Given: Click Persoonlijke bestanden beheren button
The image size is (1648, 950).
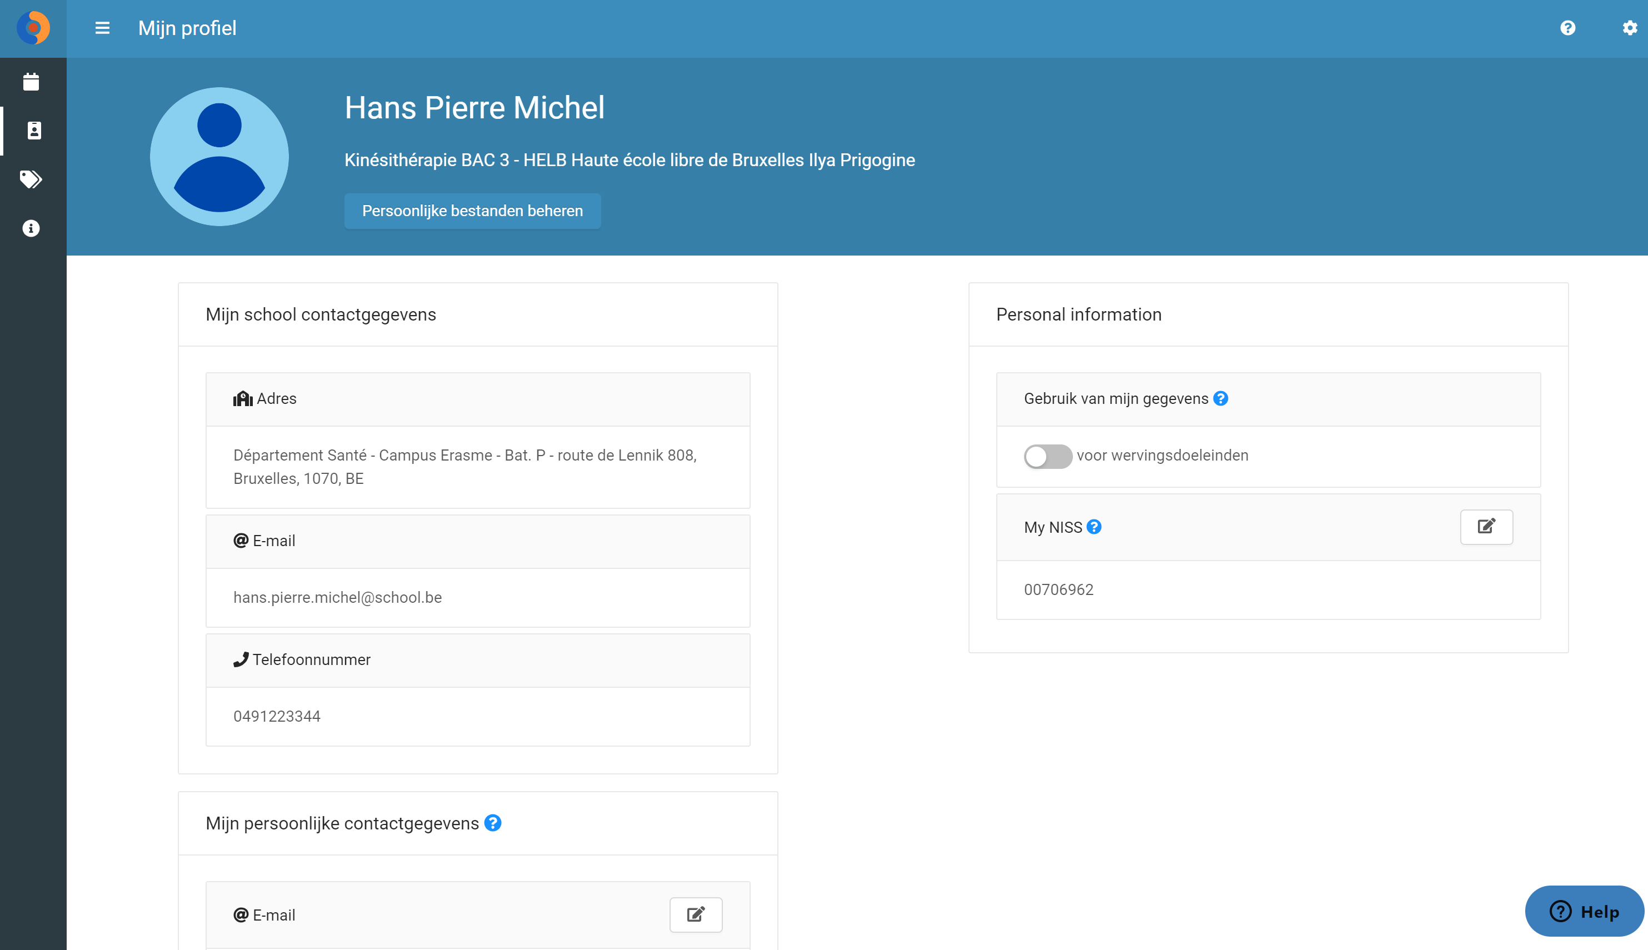Looking at the screenshot, I should point(472,211).
